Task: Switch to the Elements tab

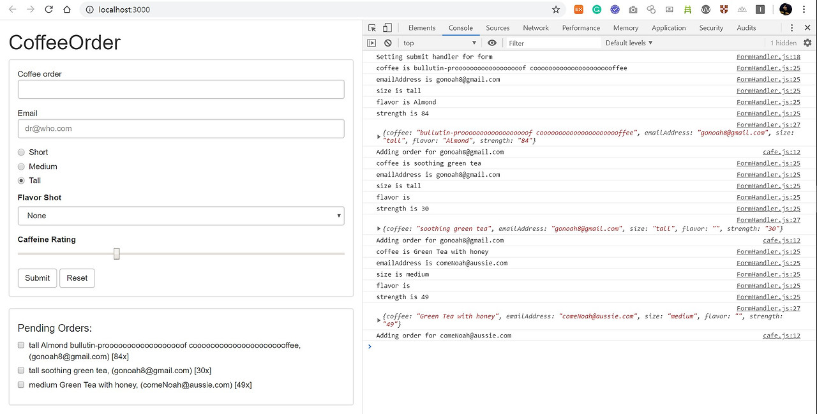Action: (422, 27)
